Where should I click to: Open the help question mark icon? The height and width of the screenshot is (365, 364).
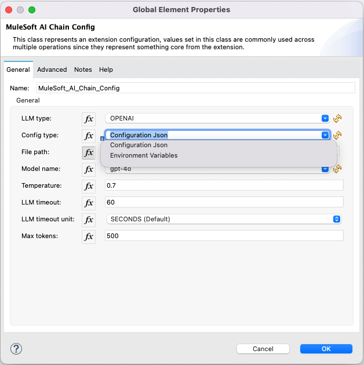click(16, 349)
